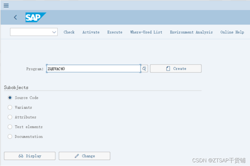Open the hamburger navigation menu
The image size is (250, 166).
tap(6, 5)
